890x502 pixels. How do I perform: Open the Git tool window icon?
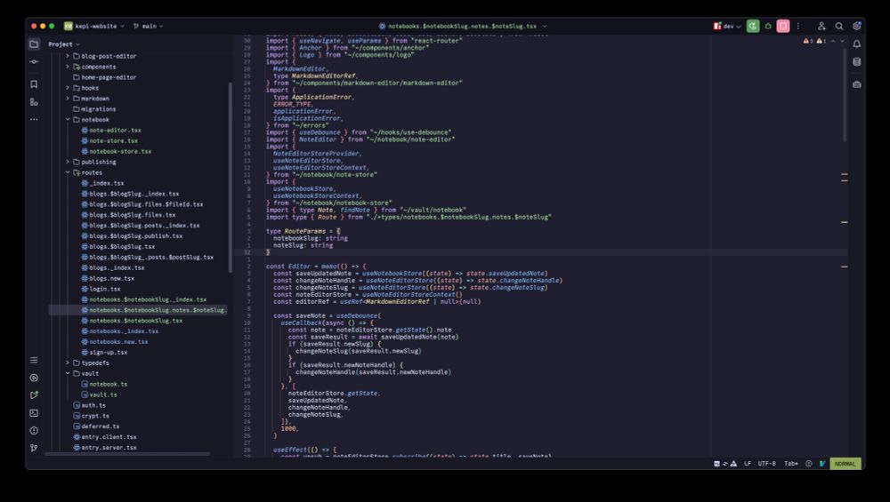tap(34, 448)
